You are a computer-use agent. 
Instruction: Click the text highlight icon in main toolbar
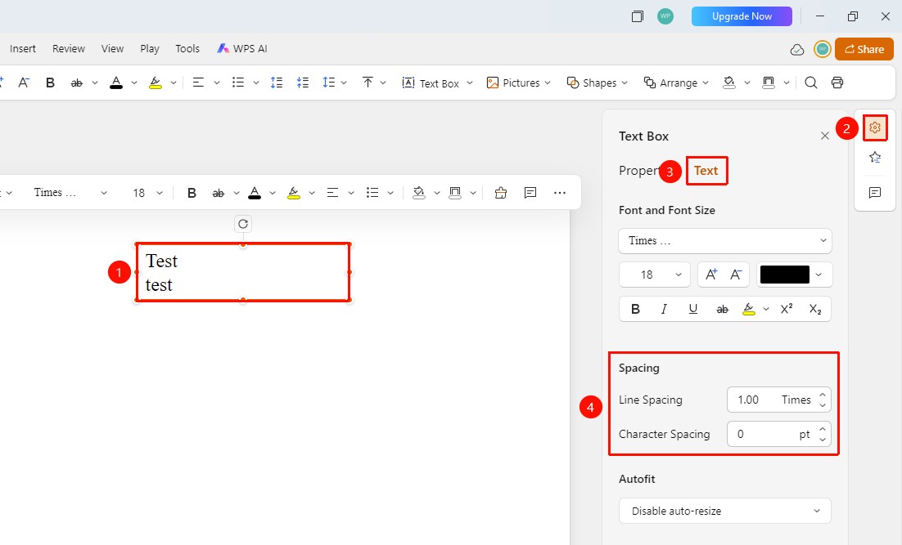click(156, 83)
